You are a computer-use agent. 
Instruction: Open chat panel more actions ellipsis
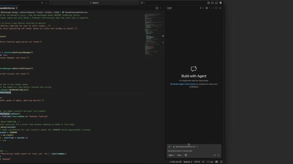point(211,8)
